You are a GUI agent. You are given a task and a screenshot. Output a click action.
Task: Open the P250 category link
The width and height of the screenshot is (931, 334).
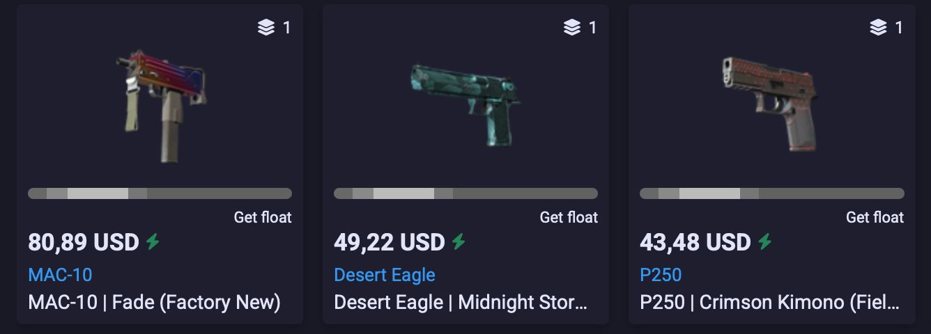click(x=661, y=275)
